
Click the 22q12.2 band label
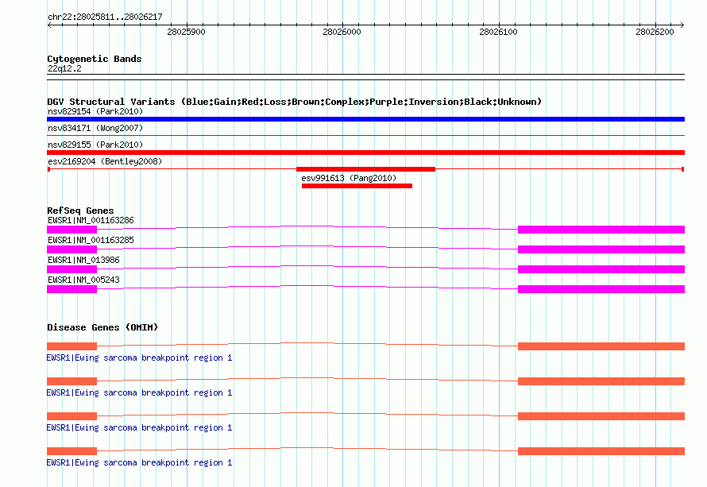pos(64,68)
